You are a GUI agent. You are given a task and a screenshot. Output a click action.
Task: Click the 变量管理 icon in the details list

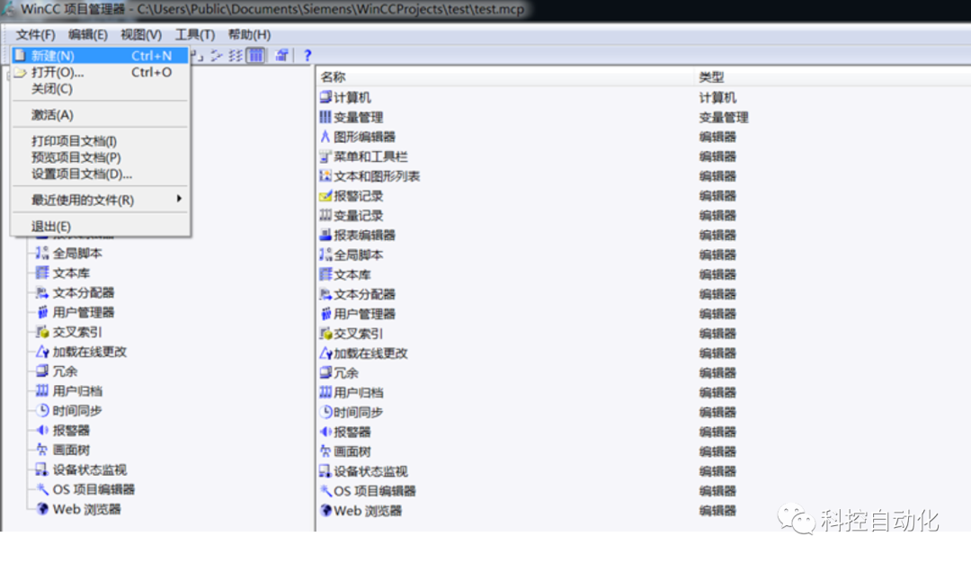click(x=325, y=117)
